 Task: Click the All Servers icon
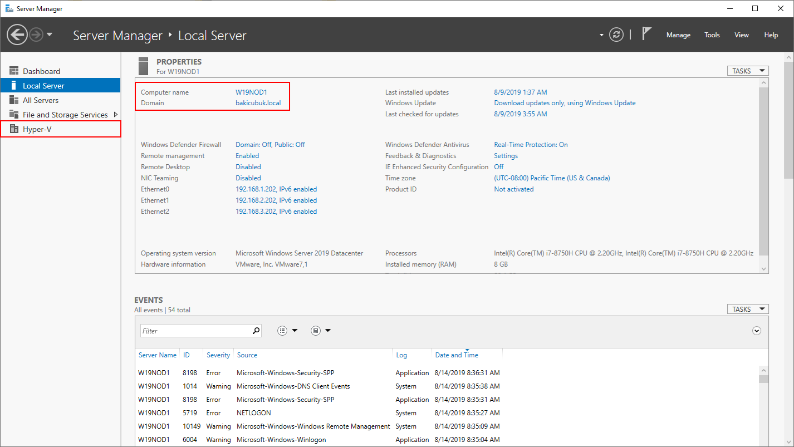coord(14,100)
